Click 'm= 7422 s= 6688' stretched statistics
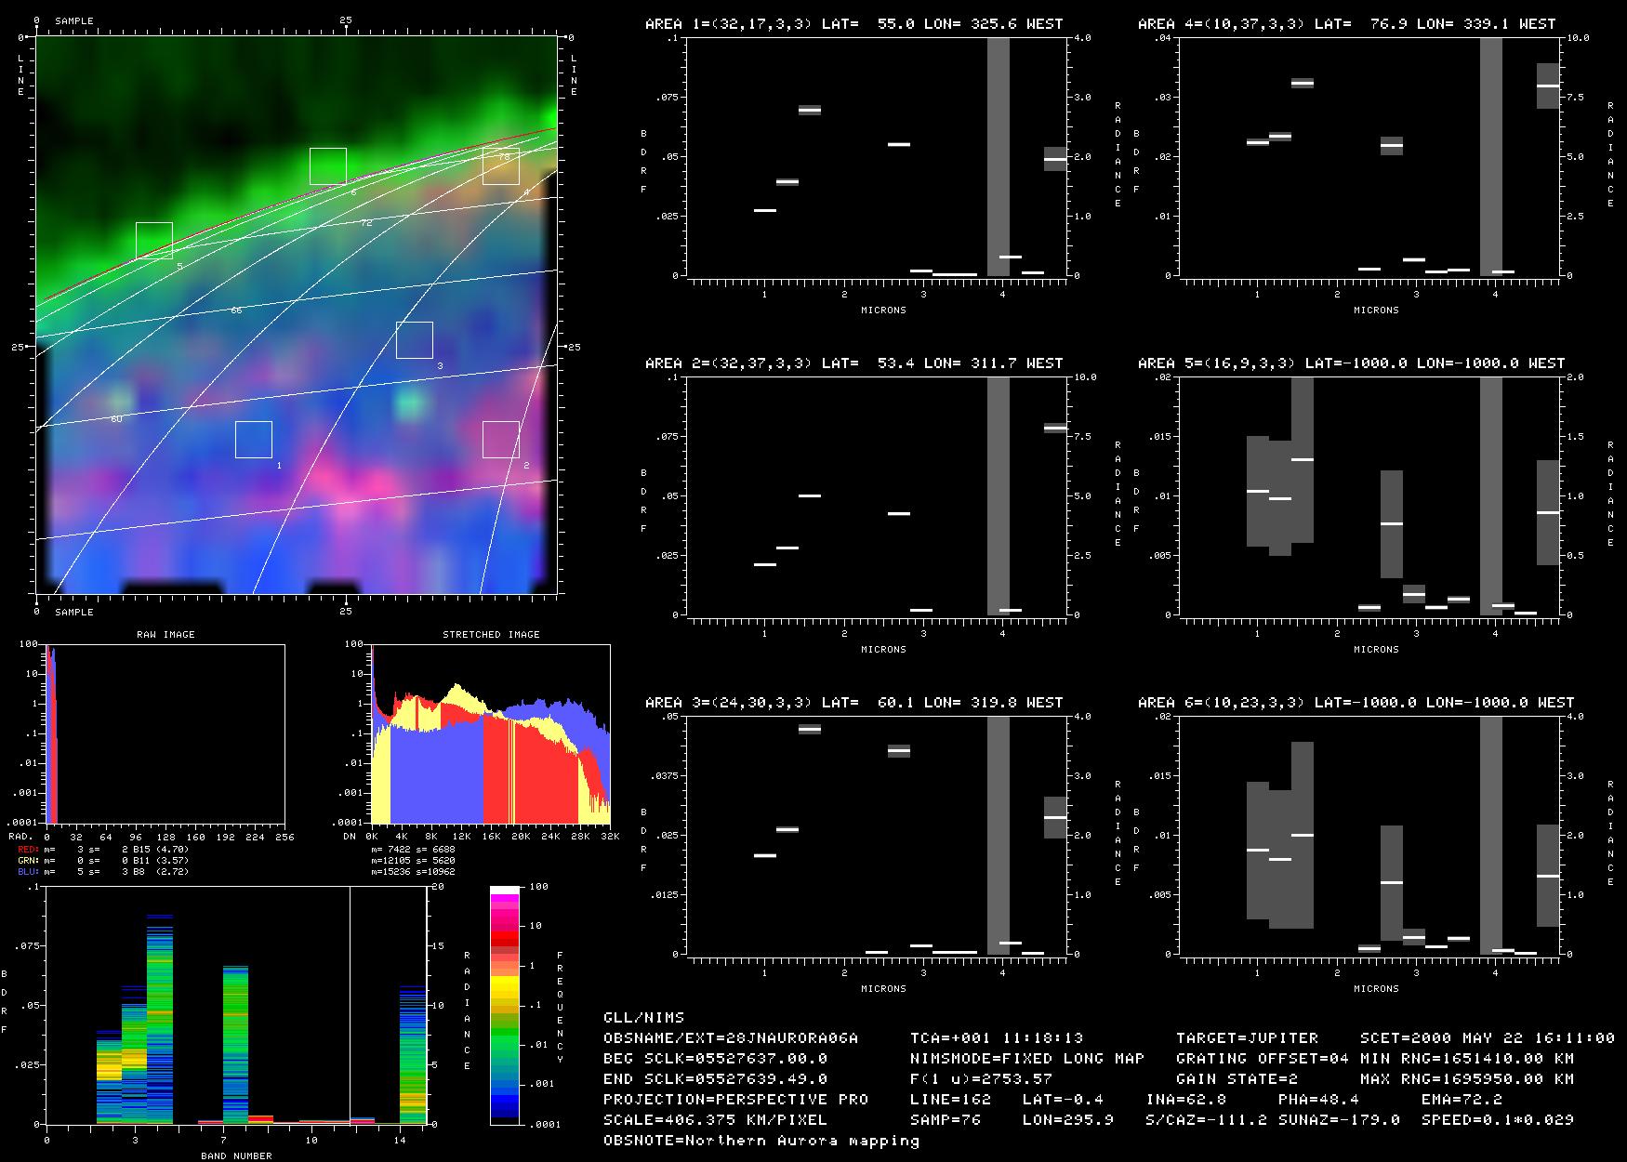1627x1162 pixels. 413,849
